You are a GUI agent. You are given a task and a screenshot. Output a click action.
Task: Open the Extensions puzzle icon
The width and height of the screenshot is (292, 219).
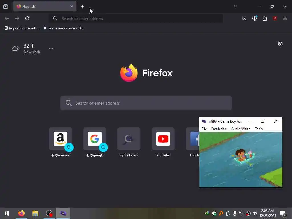(x=265, y=18)
